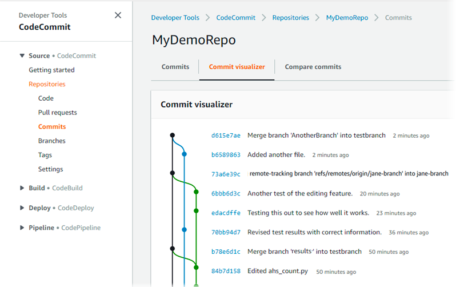Click the "36 minutes ago" timestamp
Viewport: 456px width, 287px height.
coord(409,233)
